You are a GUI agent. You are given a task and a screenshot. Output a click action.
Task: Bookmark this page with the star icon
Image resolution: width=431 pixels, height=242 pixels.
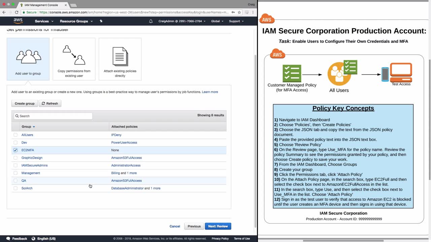239,12
